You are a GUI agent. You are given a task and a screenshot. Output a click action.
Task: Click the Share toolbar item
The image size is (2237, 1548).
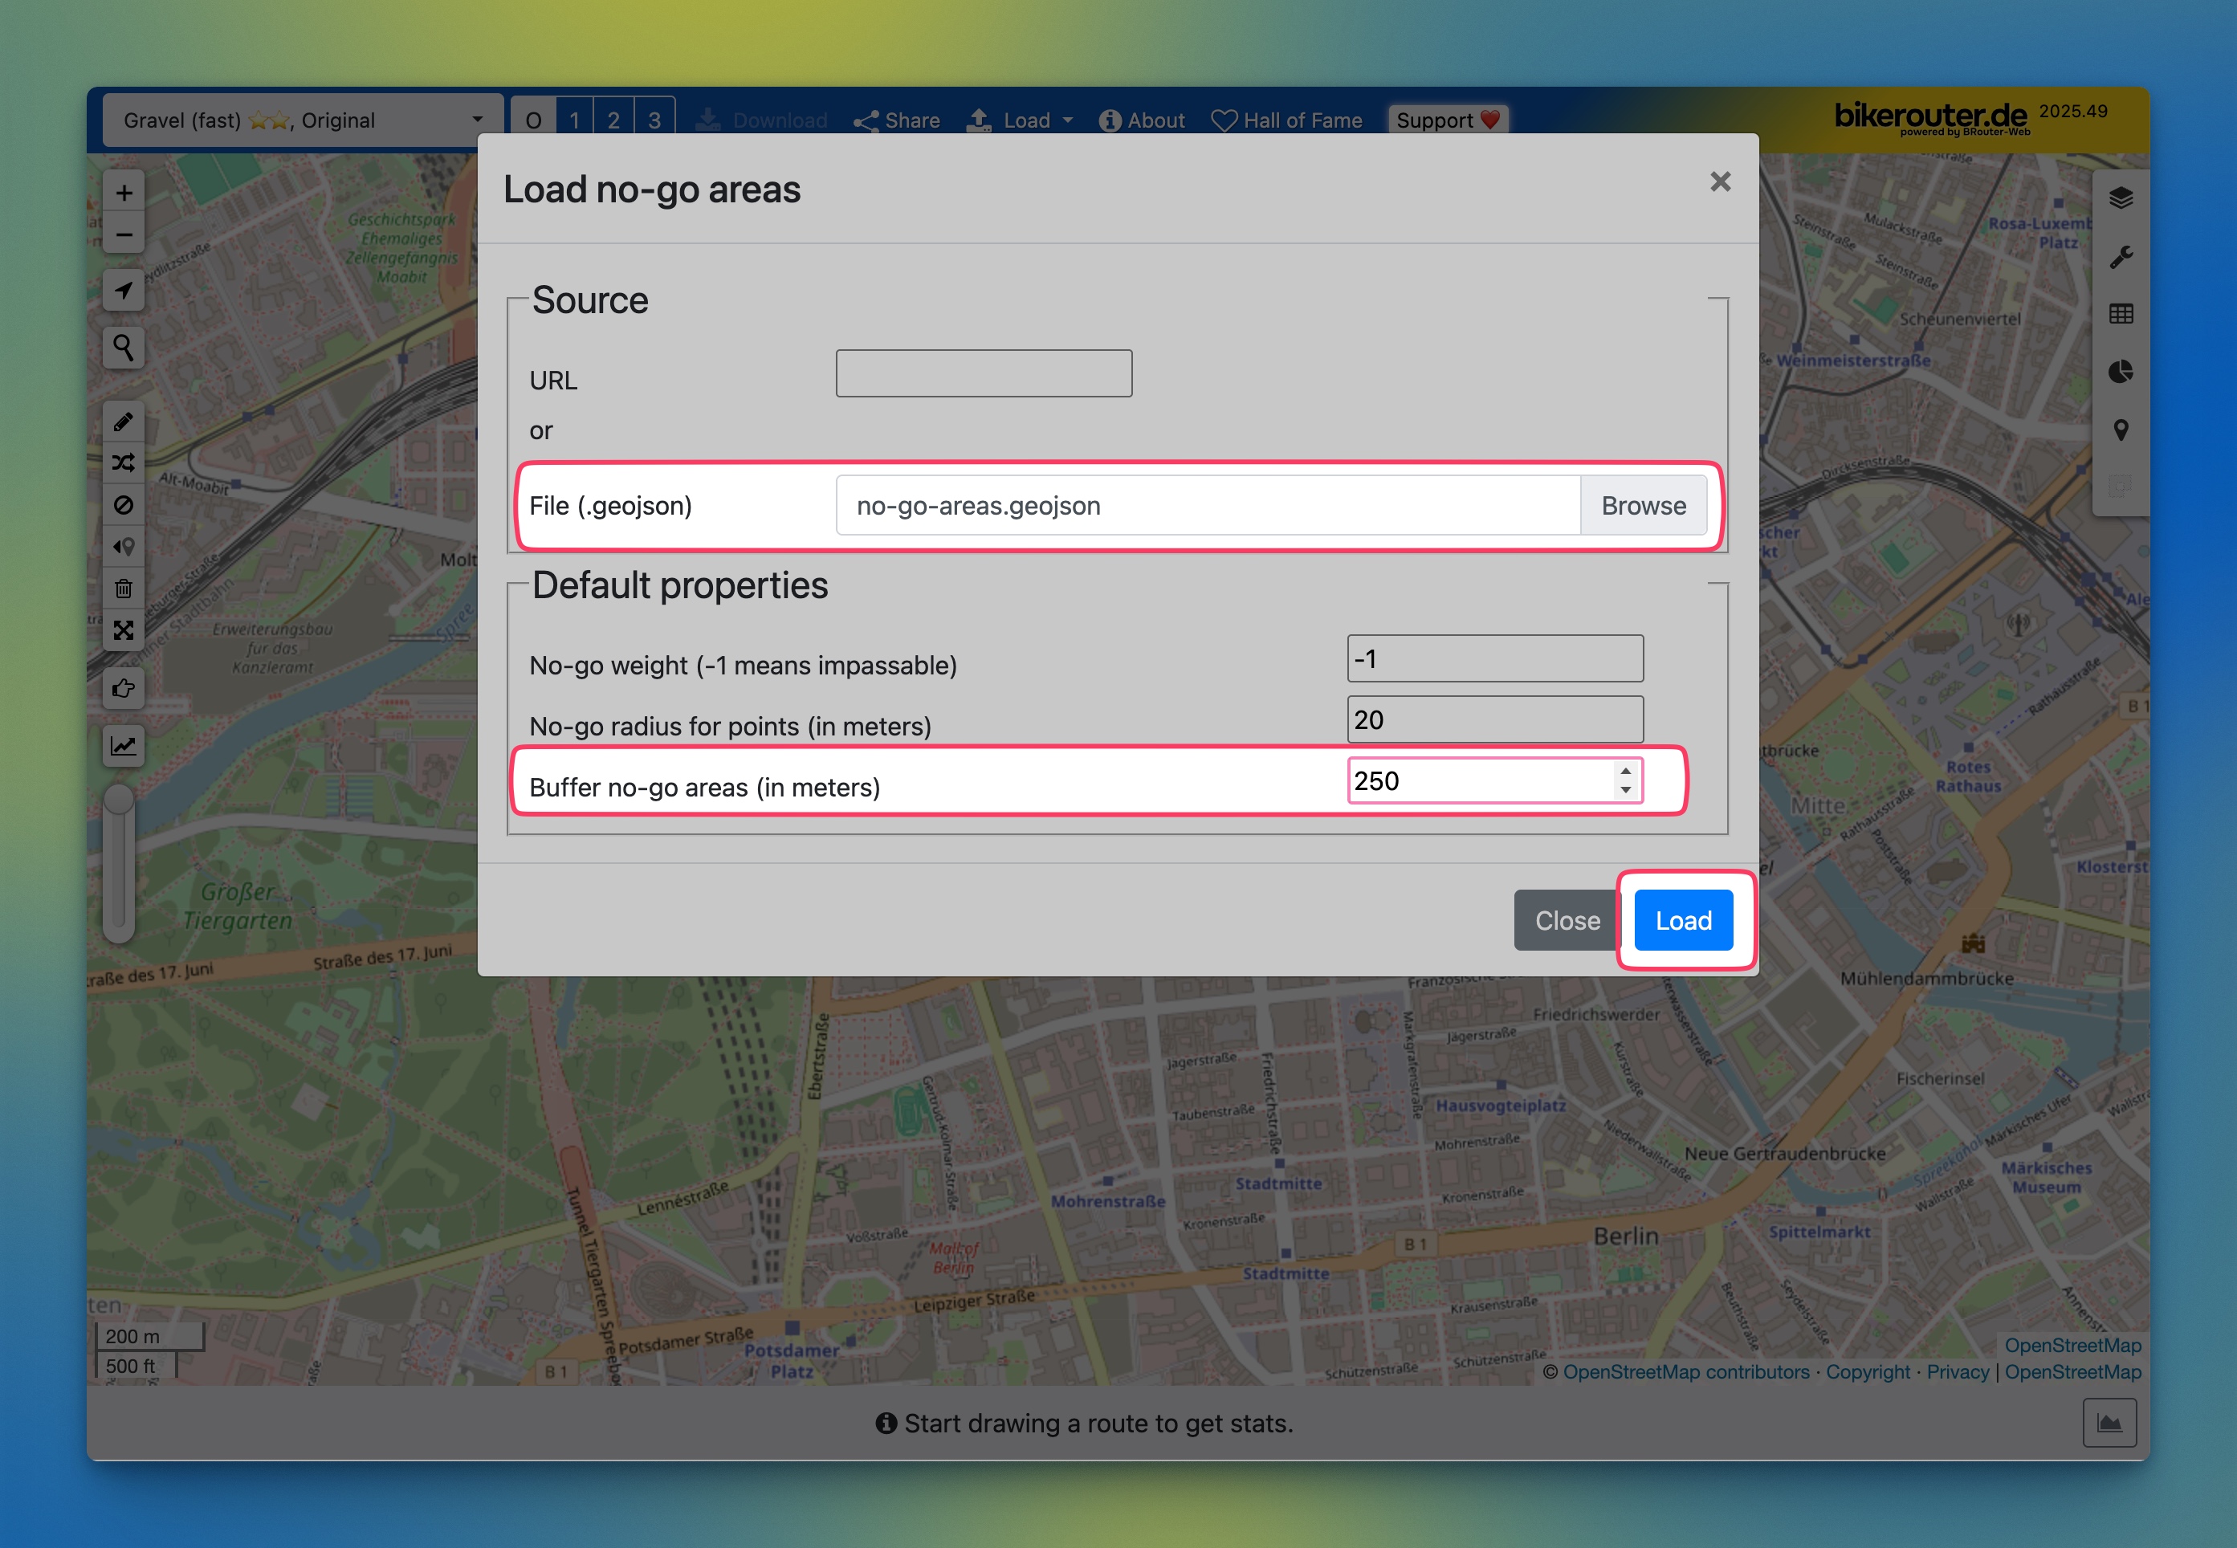click(896, 120)
